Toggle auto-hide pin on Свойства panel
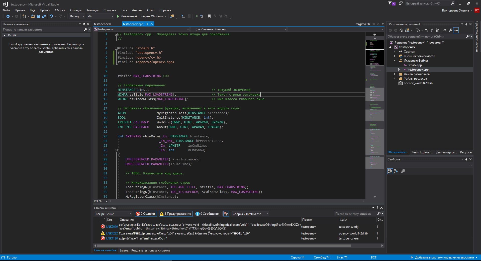Image resolution: width=481 pixels, height=261 pixels. 466,159
